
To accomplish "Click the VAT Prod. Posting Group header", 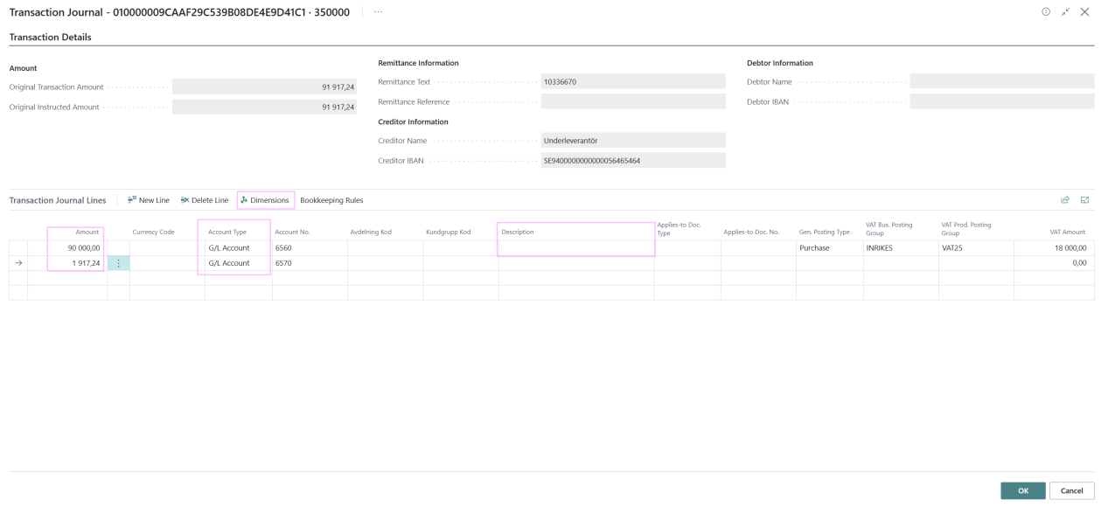I will pos(965,229).
